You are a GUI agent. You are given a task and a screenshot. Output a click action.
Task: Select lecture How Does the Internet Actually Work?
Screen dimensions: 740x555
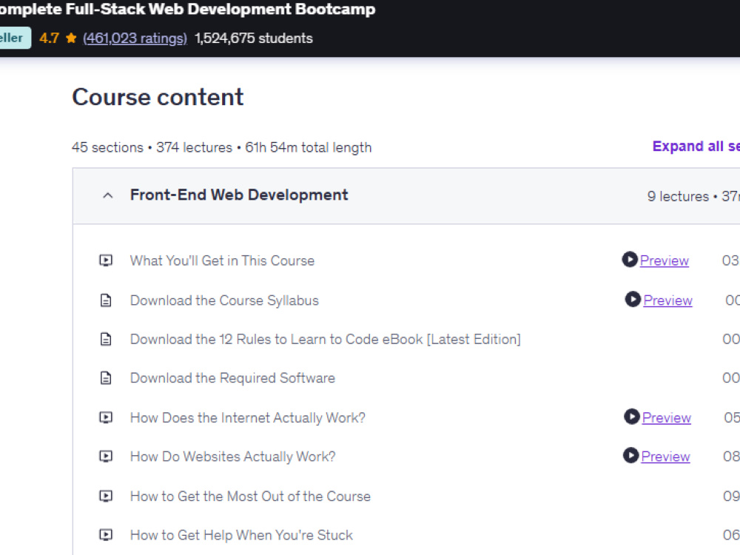click(x=248, y=417)
